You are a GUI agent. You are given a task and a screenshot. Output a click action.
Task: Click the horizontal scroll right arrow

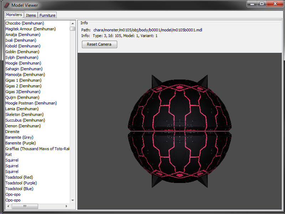click(x=67, y=206)
